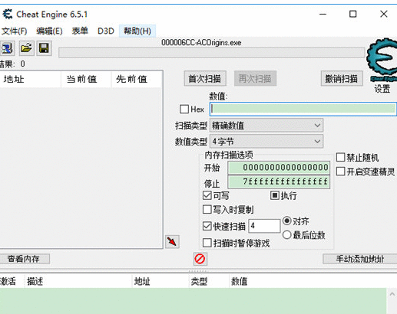The image size is (397, 314).
Task: Click the red arrow add-to-list icon
Action: pyautogui.click(x=172, y=241)
